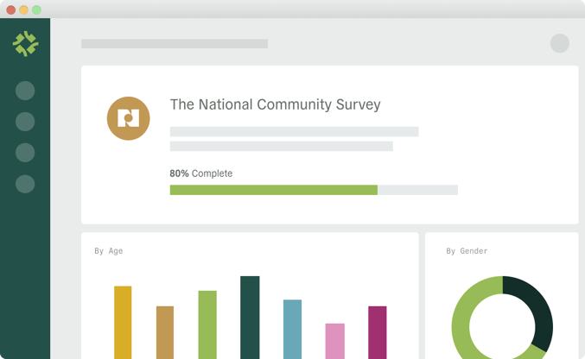Select the third circular sidebar navigation item
The width and height of the screenshot is (585, 359).
pyautogui.click(x=25, y=153)
